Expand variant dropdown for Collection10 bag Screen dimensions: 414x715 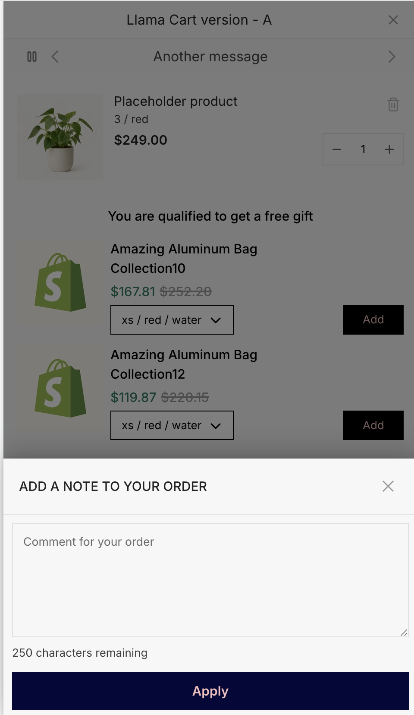click(172, 320)
